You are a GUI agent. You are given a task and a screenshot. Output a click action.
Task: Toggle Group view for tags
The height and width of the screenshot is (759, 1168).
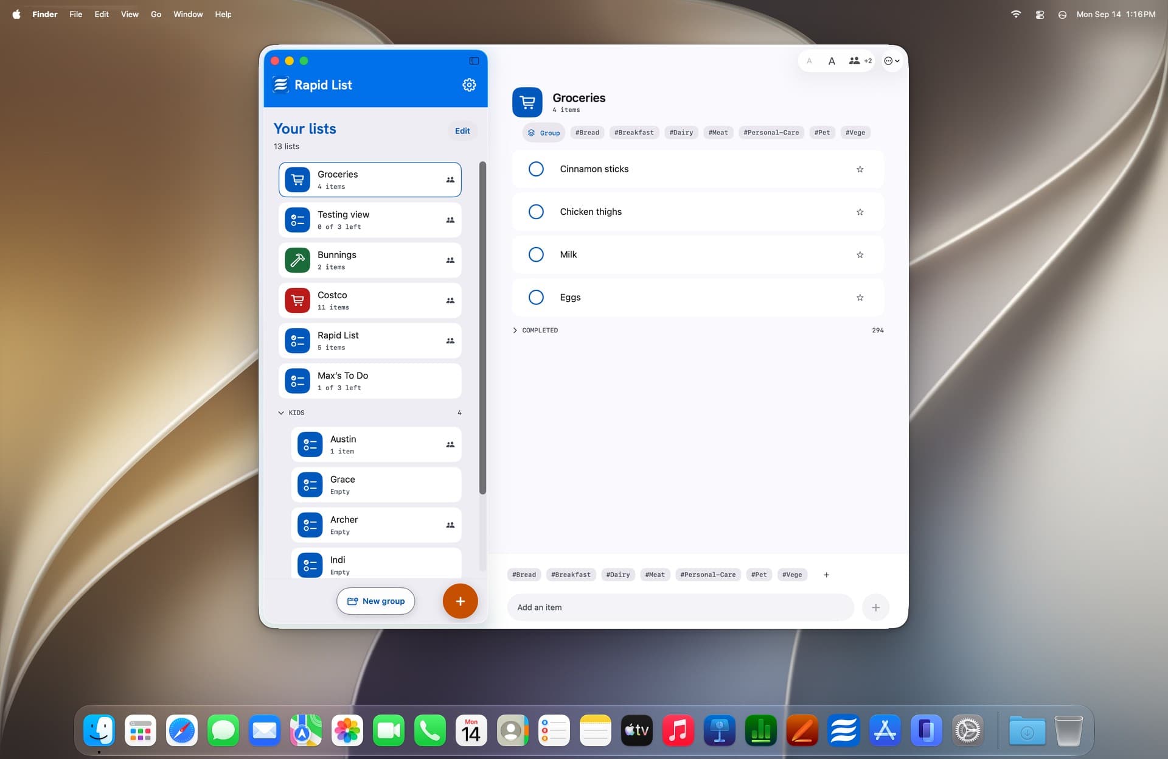(x=543, y=133)
